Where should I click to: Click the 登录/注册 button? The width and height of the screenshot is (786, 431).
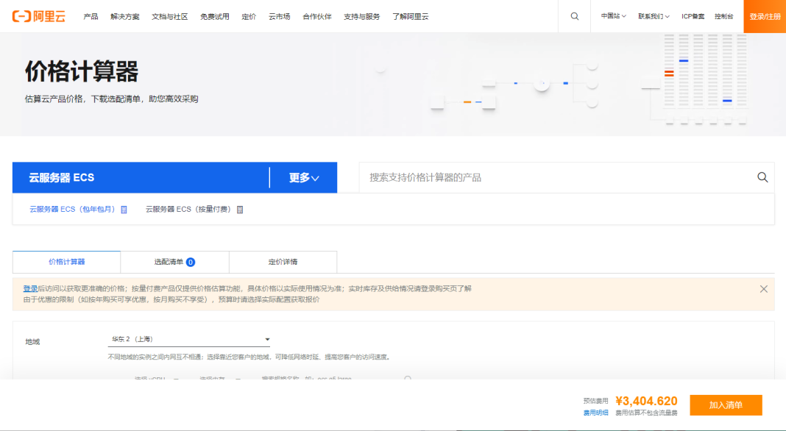coord(765,16)
